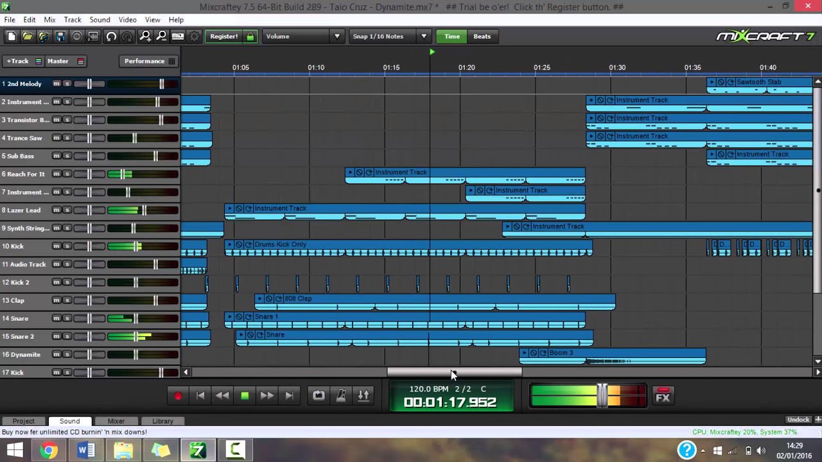Show the Master track options

click(x=66, y=61)
